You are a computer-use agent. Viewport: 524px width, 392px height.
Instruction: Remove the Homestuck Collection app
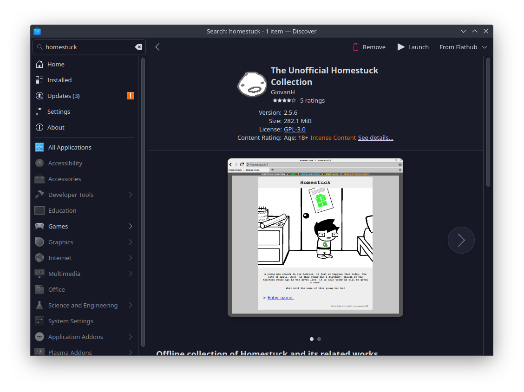pyautogui.click(x=369, y=47)
